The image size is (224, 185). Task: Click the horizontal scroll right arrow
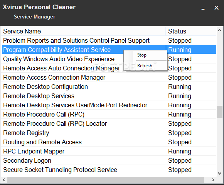tap(213, 180)
